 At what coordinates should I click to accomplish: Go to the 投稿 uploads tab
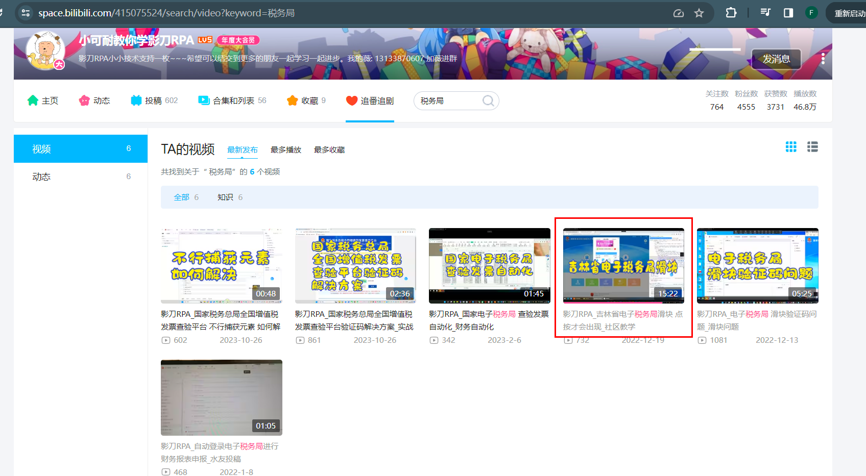[154, 101]
